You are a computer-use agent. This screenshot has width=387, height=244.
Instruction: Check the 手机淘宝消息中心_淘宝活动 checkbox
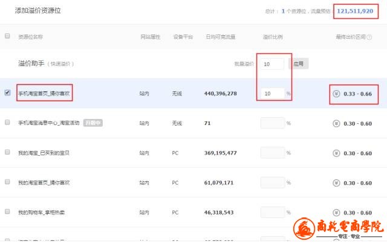[x=7, y=122]
